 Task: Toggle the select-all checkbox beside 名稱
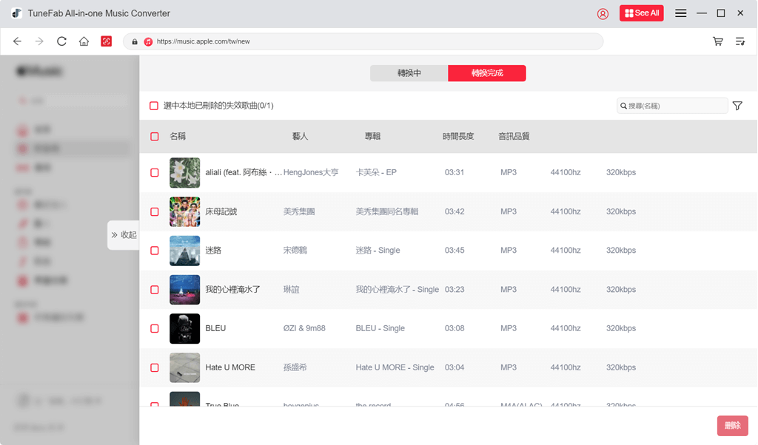[155, 137]
